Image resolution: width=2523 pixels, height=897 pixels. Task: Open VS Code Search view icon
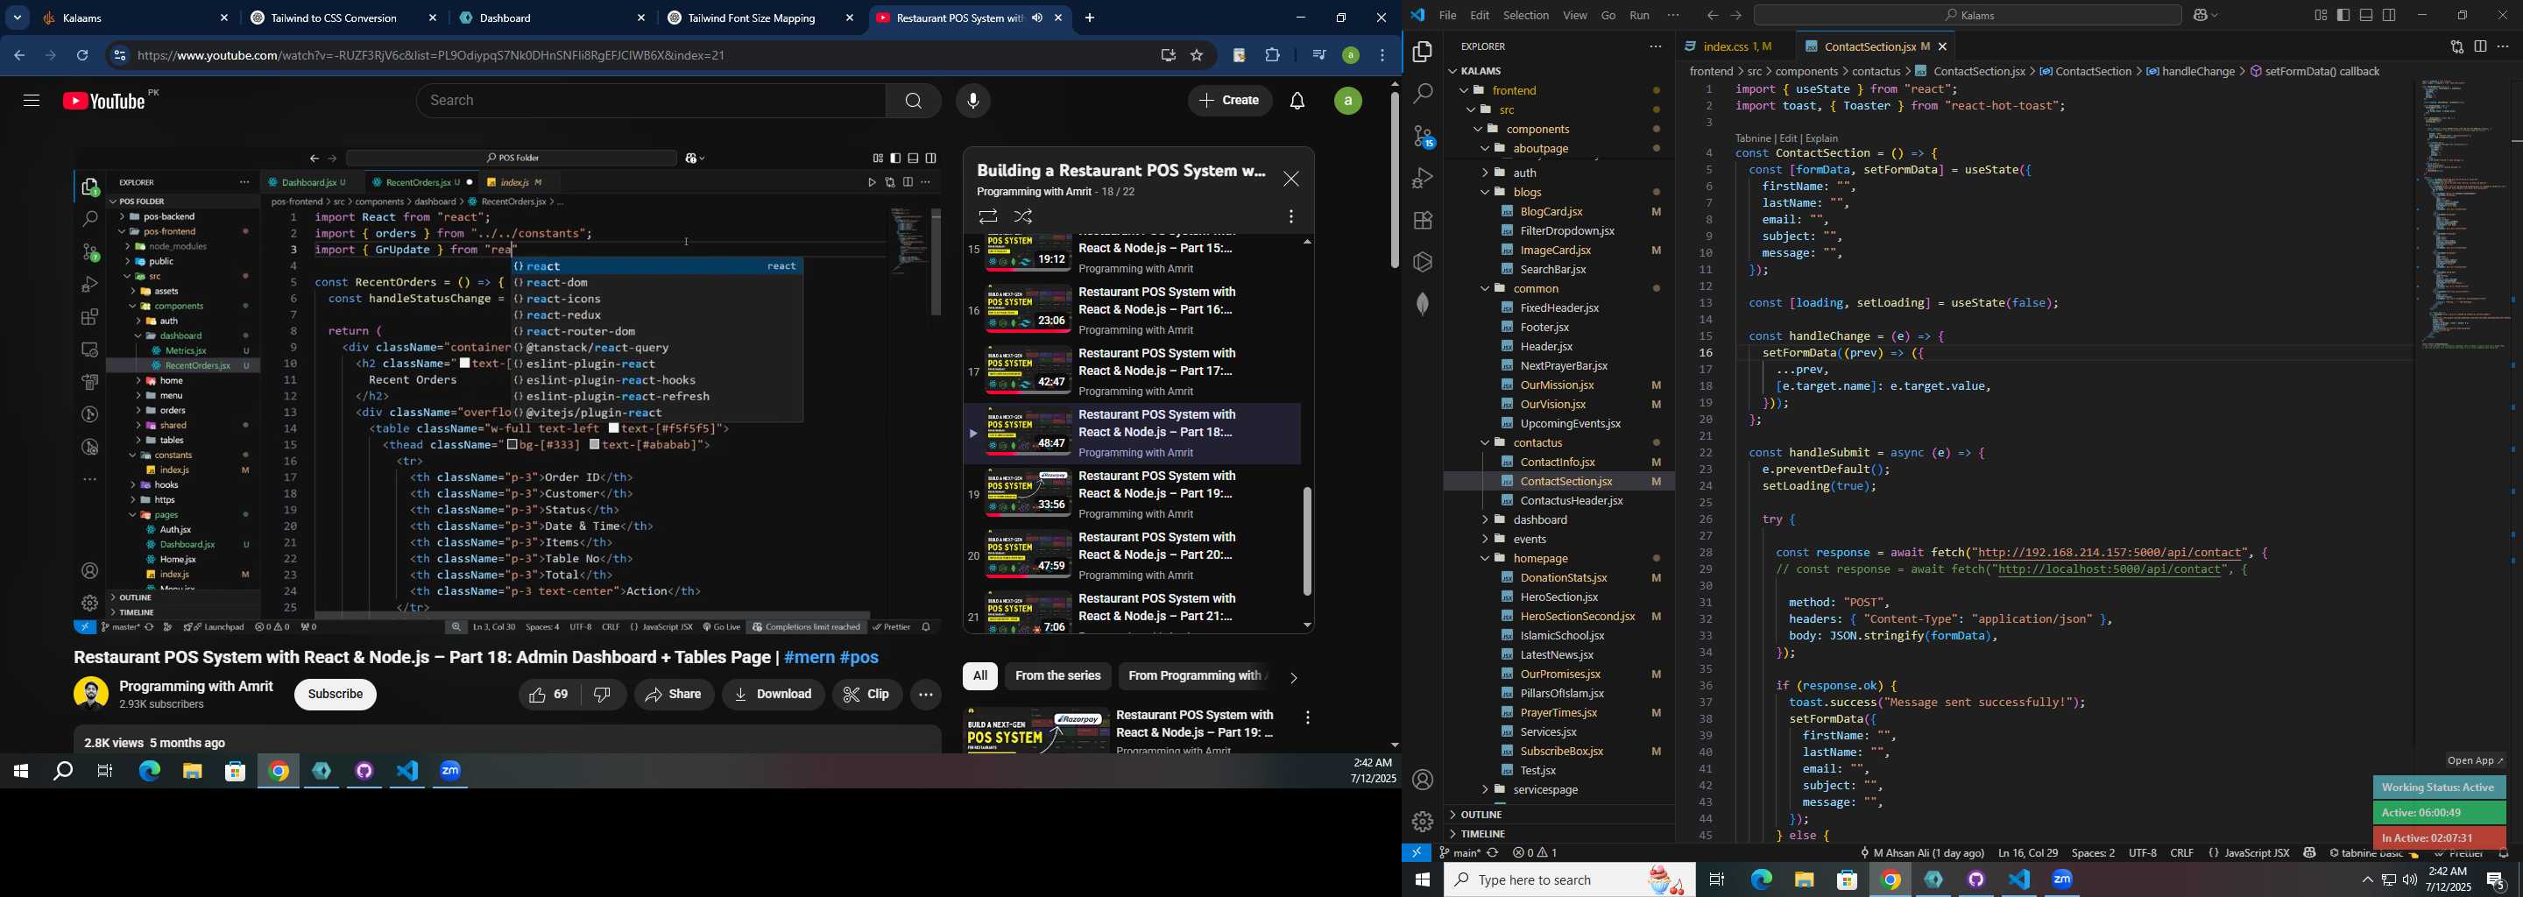tap(1423, 94)
